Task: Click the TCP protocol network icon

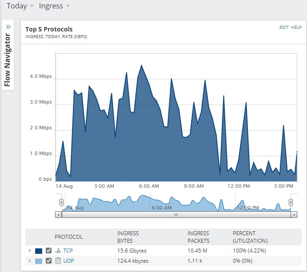Action: [58, 251]
